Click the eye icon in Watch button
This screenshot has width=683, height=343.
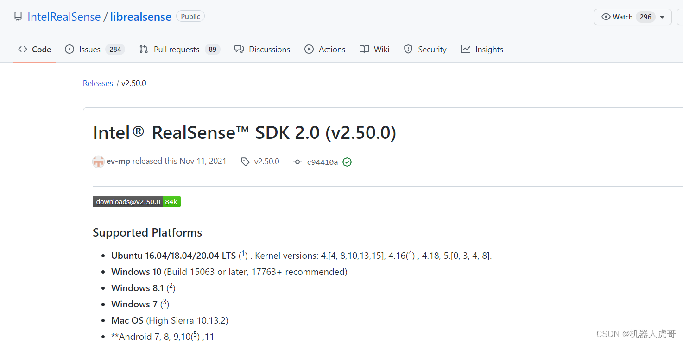pyautogui.click(x=606, y=17)
